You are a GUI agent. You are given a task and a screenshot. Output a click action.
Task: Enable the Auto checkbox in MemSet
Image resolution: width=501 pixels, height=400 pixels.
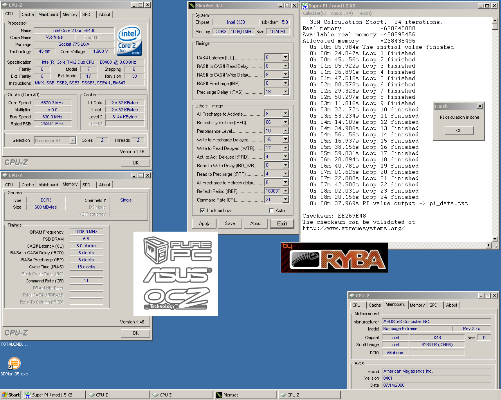click(271, 211)
